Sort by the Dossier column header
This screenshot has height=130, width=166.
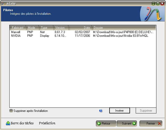(124, 28)
